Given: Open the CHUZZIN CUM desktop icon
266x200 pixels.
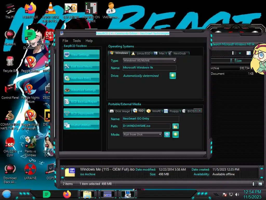Looking at the screenshot, I should [x=10, y=147].
